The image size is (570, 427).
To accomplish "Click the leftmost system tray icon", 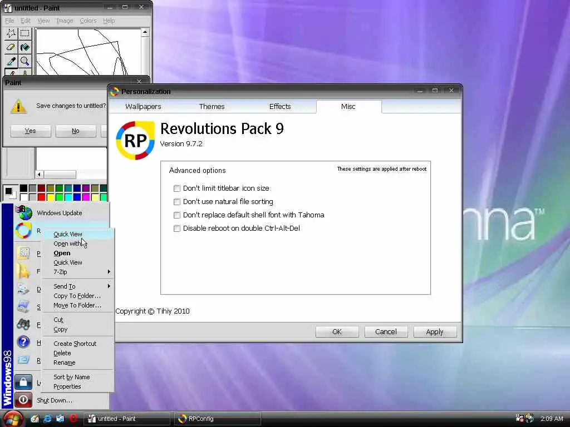I will (519, 418).
